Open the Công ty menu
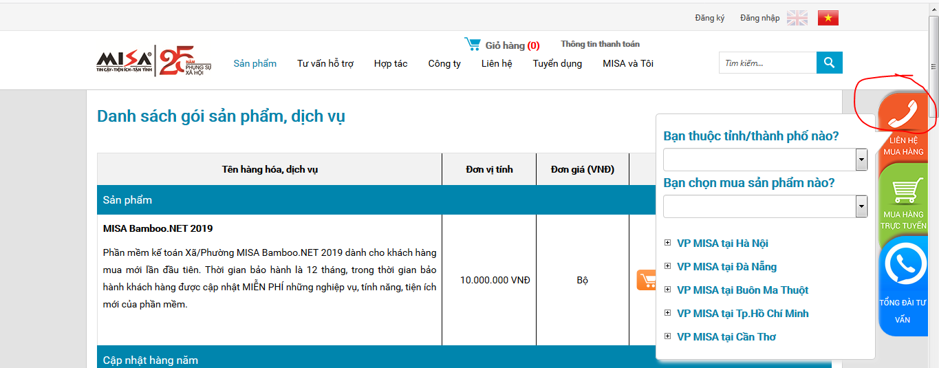The width and height of the screenshot is (939, 368). pos(444,63)
